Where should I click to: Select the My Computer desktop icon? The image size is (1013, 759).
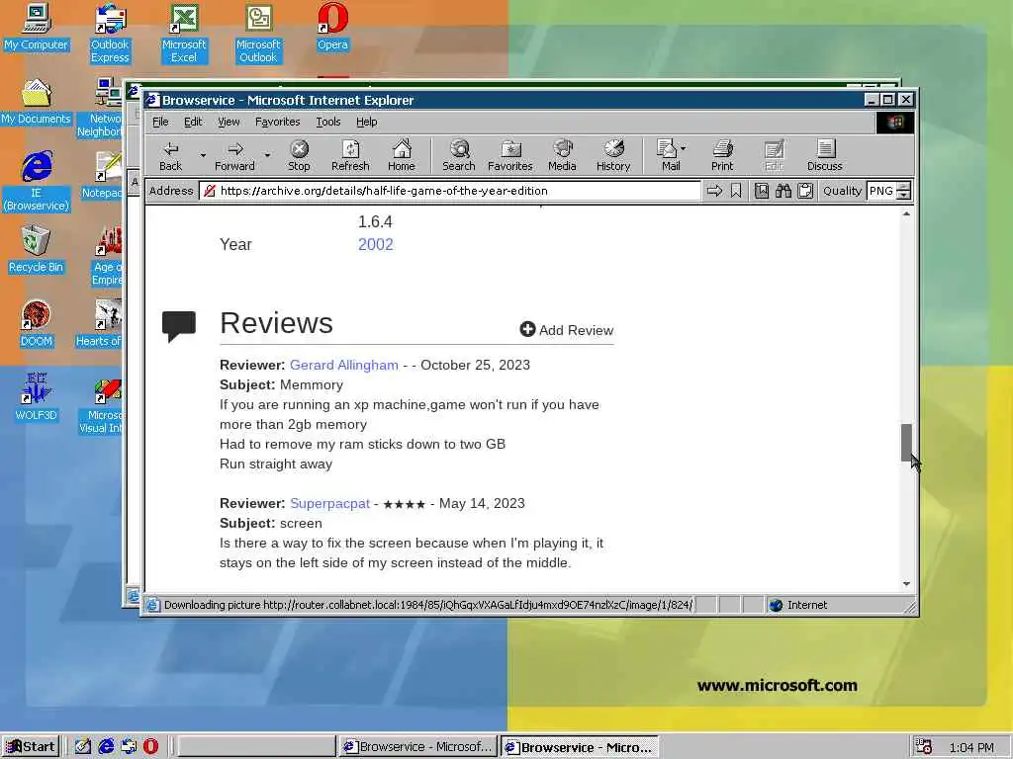click(x=36, y=28)
